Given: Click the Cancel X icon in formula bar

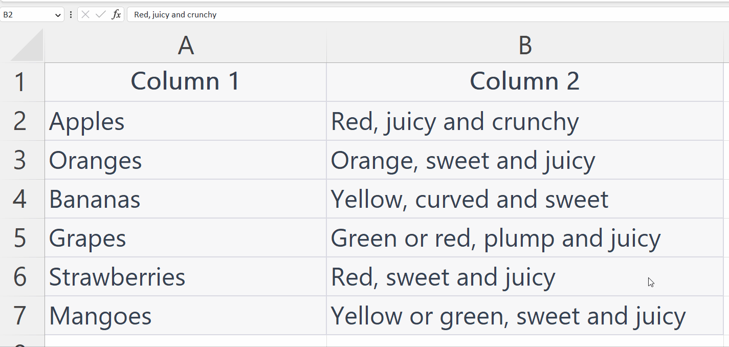Looking at the screenshot, I should coord(85,15).
